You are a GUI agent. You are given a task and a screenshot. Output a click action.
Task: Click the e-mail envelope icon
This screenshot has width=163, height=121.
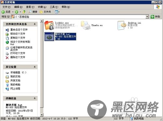(x=7, y=48)
